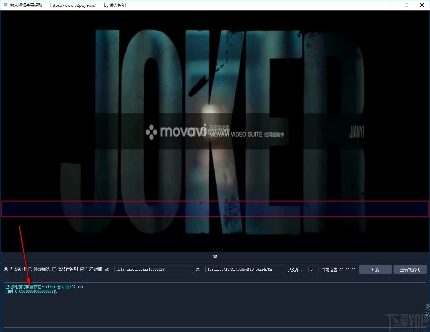Click the 用时 elapsed time log line
Image resolution: width=430 pixels, height=332 pixels.
click(31, 291)
